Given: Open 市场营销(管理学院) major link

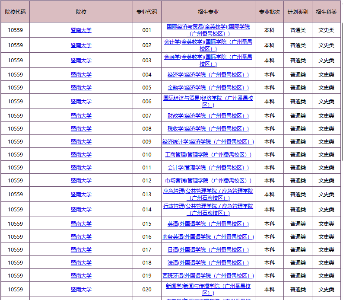Looking at the screenshot, I should click(208, 181).
